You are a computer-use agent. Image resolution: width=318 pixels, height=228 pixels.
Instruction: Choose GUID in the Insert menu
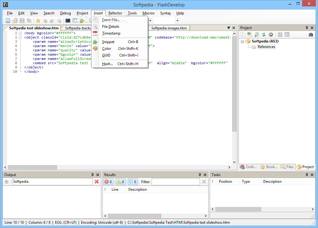point(120,55)
